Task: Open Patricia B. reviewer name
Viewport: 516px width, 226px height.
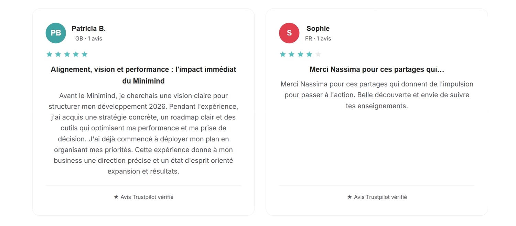Action: pos(89,29)
